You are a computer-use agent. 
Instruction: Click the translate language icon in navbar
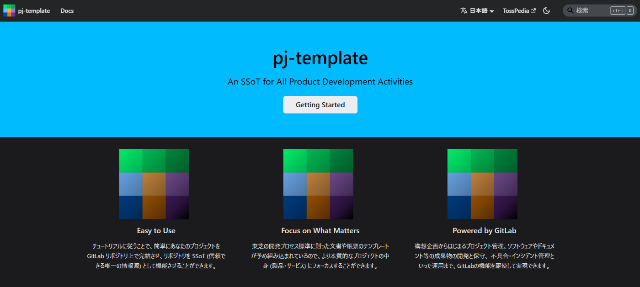(464, 10)
